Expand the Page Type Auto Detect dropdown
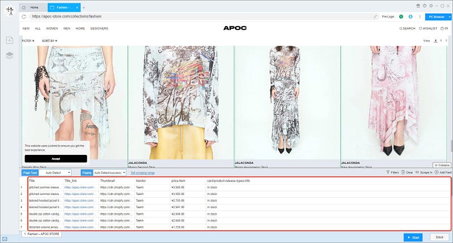Viewport: 453px width, 243px height. pyautogui.click(x=55, y=173)
